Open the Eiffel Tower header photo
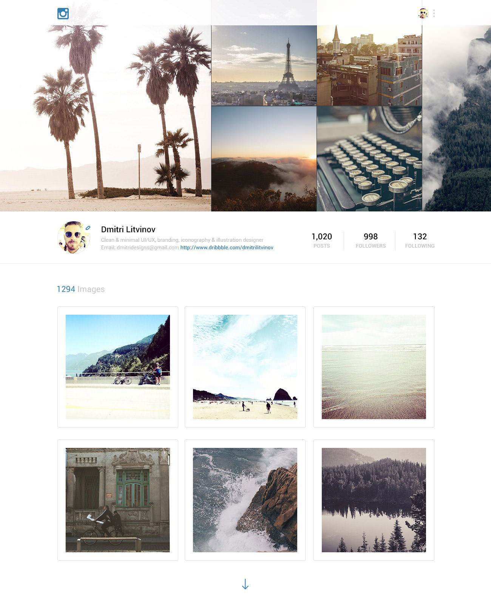The image size is (491, 609). 264,65
